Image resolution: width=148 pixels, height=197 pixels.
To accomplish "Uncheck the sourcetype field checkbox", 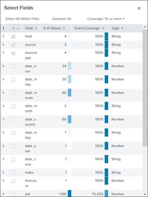I will [x=13, y=53].
